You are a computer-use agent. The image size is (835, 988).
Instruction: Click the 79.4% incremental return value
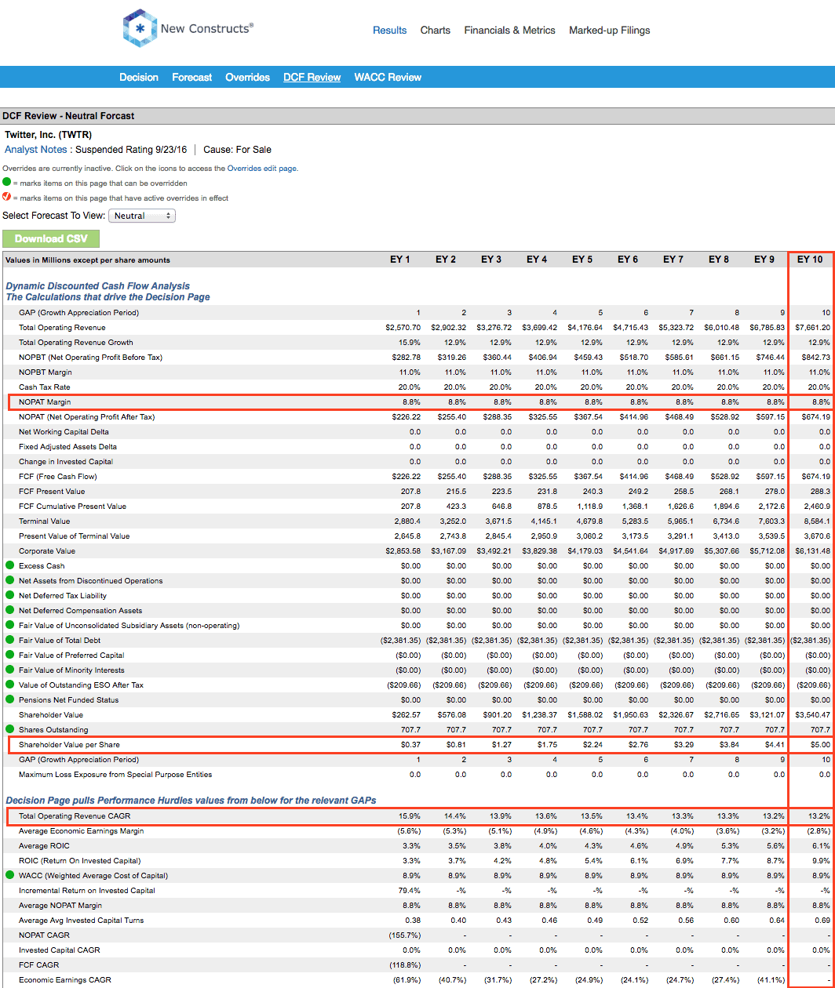click(x=409, y=890)
